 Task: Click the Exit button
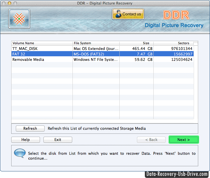tap(58, 140)
